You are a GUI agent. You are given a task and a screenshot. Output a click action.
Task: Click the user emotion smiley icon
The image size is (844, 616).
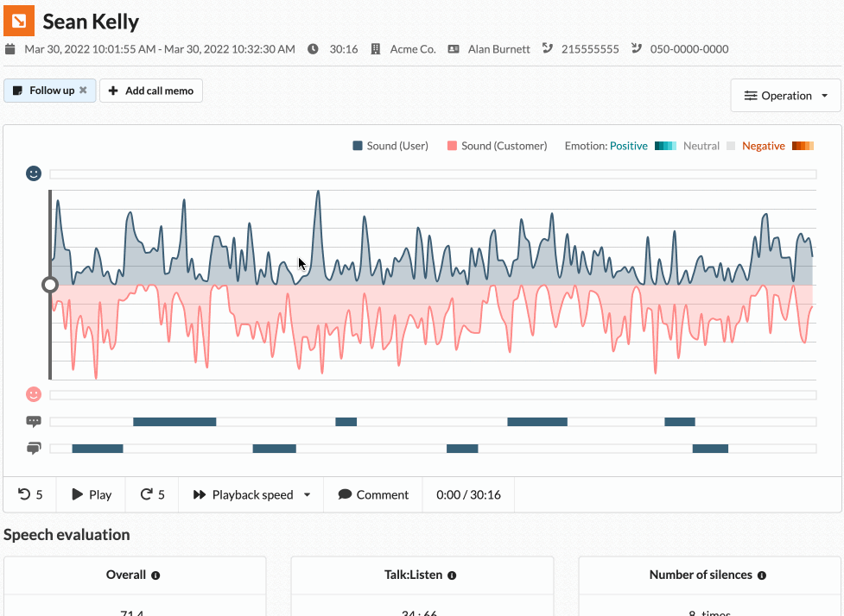[34, 173]
